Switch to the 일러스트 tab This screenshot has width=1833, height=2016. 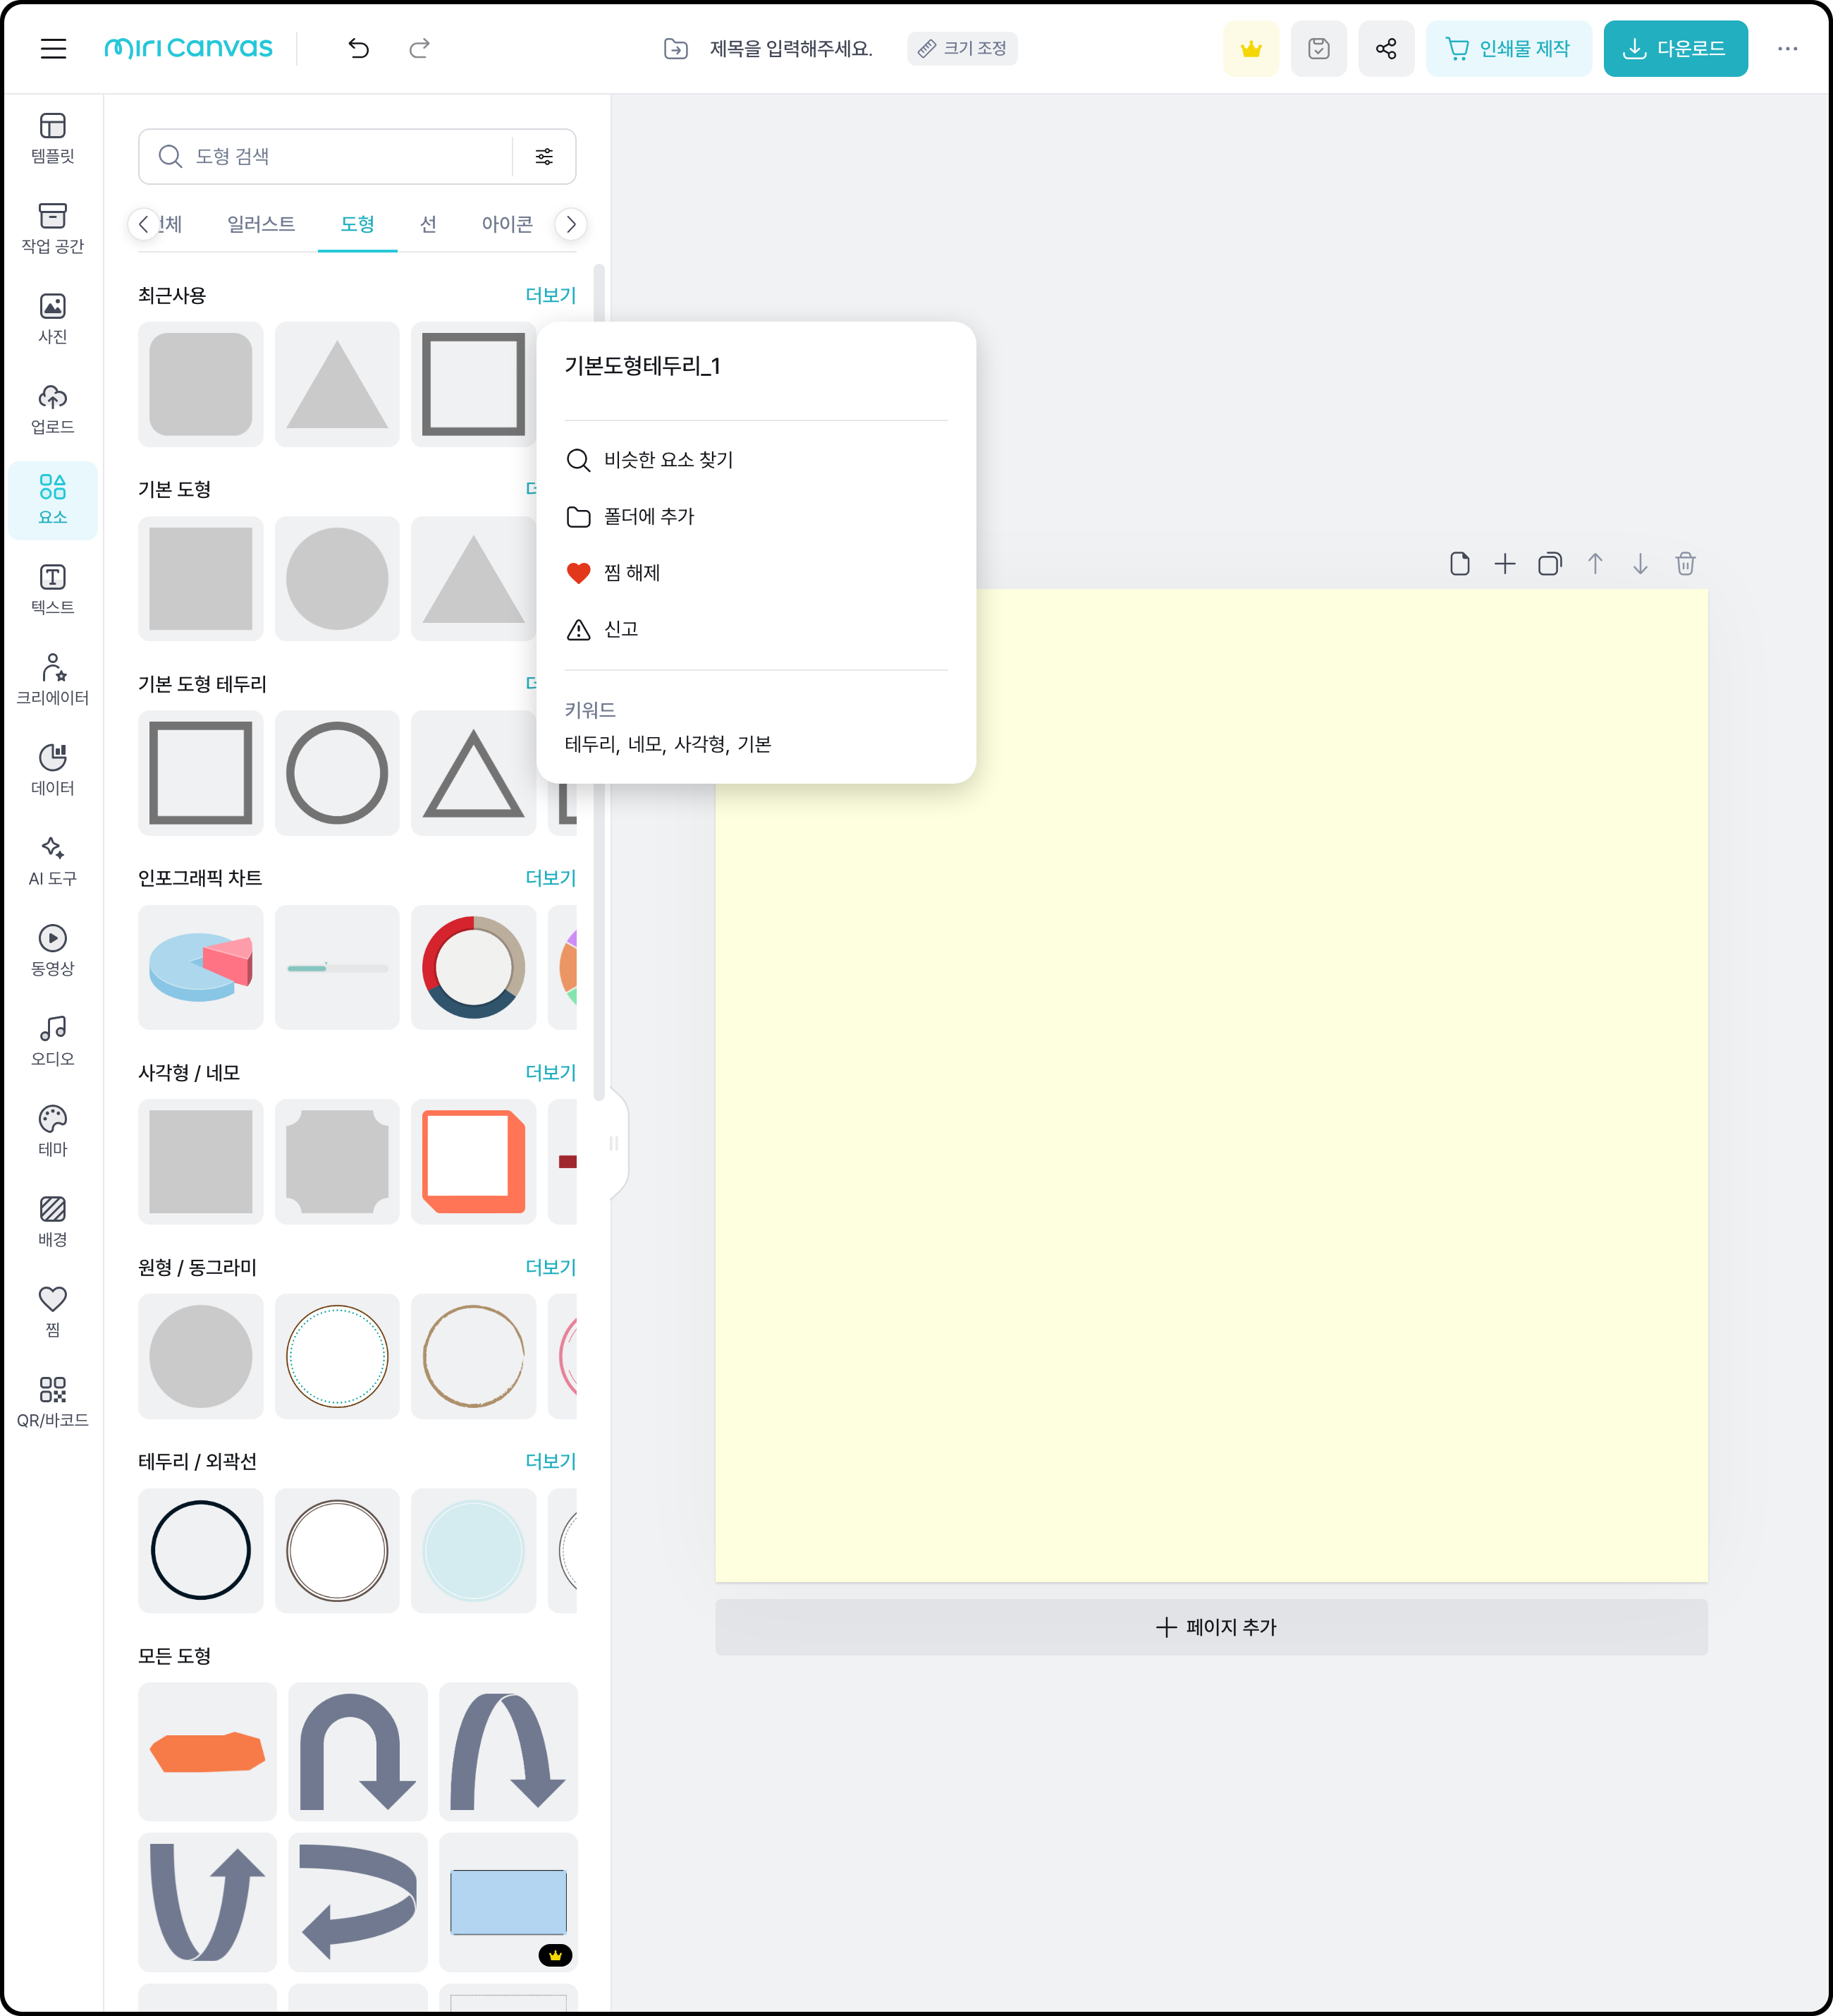coord(261,224)
